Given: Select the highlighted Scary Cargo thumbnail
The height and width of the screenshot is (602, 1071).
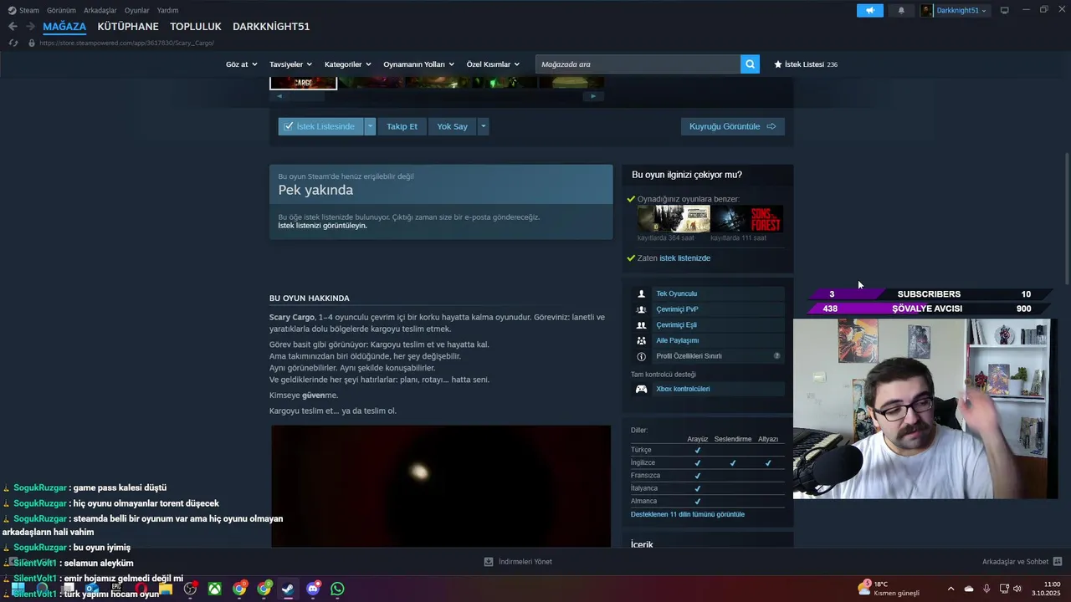Looking at the screenshot, I should 303,83.
